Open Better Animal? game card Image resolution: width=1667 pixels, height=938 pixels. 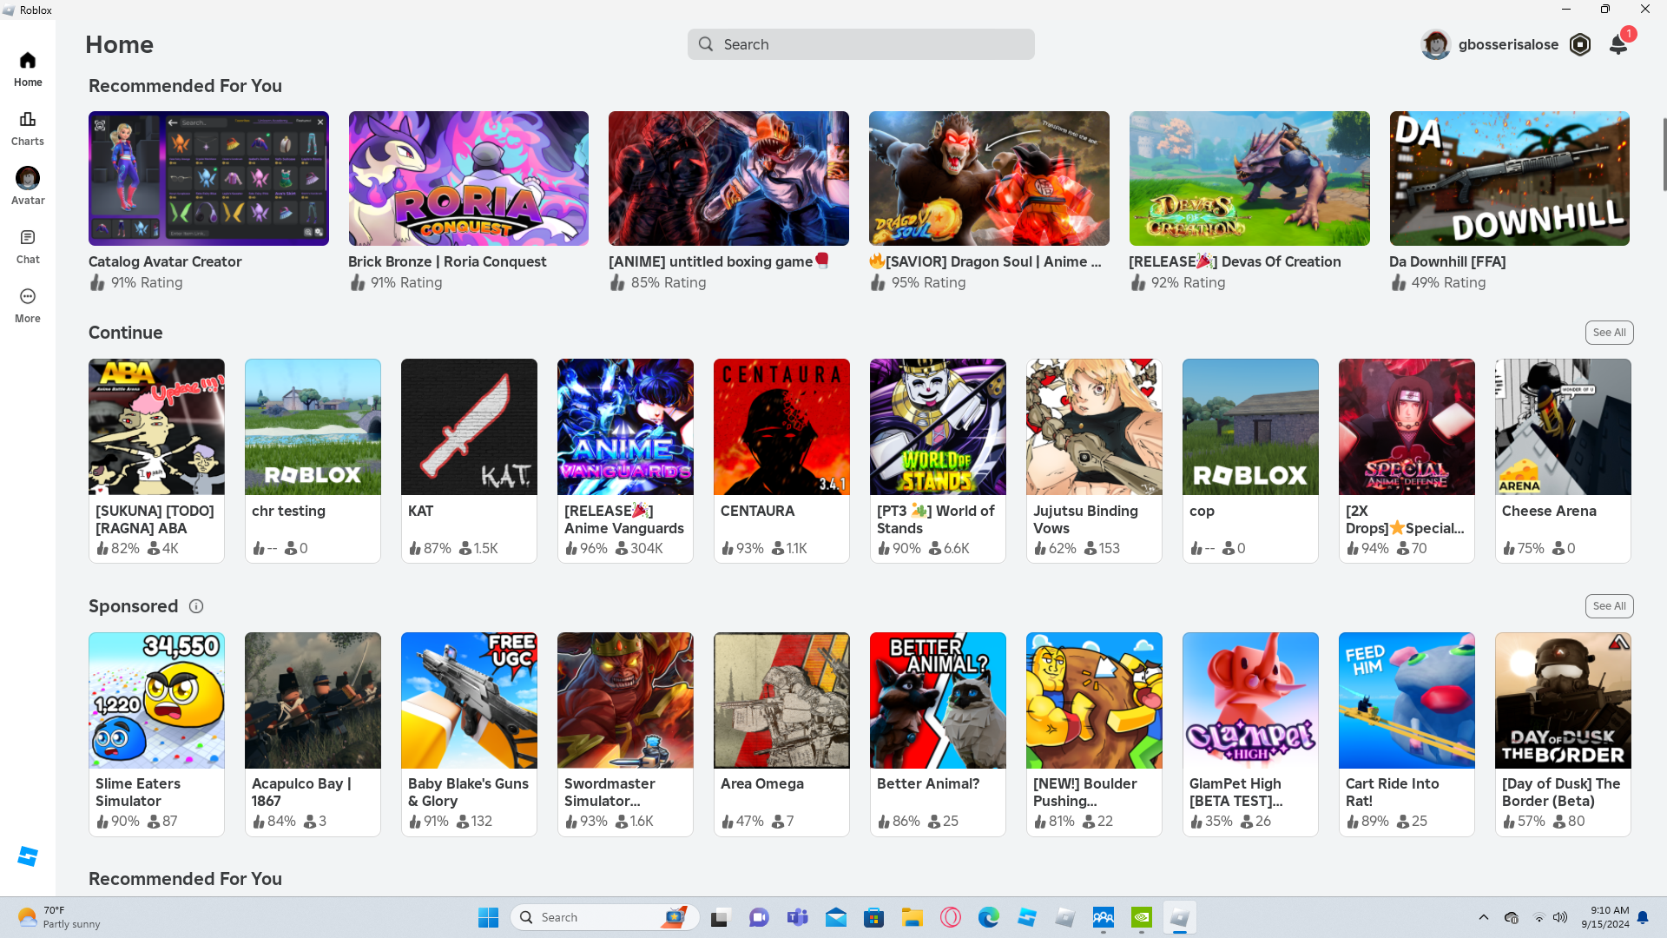point(938,734)
